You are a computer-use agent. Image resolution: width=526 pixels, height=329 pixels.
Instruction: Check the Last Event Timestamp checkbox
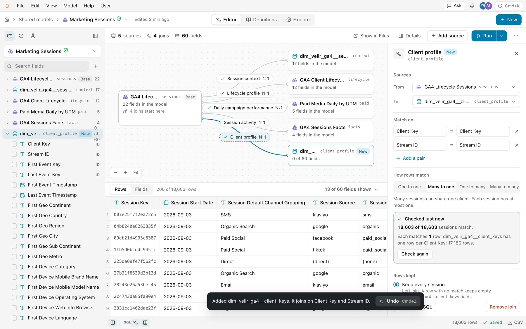pyautogui.click(x=14, y=195)
